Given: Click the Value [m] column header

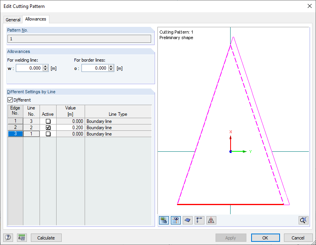Looking at the screenshot, I should 70,111.
